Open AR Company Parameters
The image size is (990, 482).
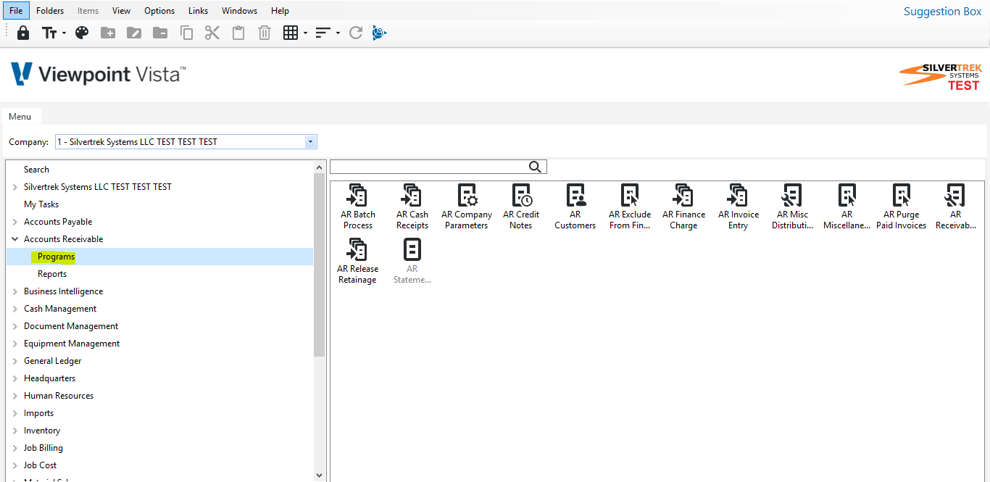(x=467, y=207)
